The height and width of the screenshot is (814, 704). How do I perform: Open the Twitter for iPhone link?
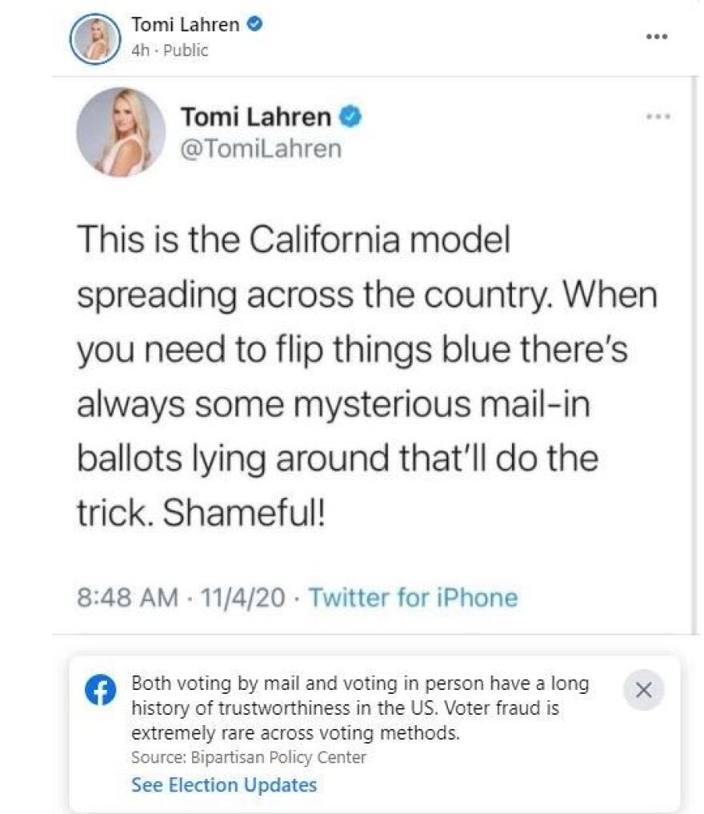point(413,597)
